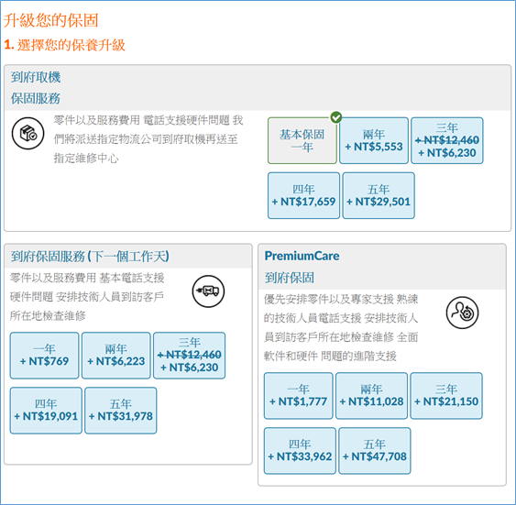Select 到府保固 兩年 + NT$6,223 option

(116, 356)
